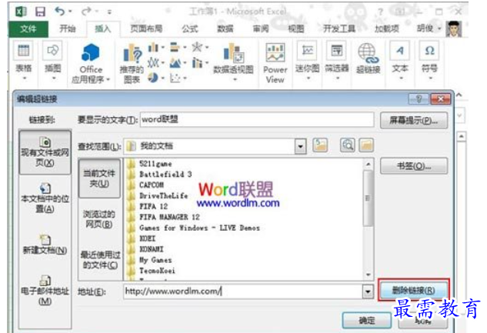Select 浏览过的网页 browsed pages button
The width and height of the screenshot is (487, 333).
(x=99, y=218)
